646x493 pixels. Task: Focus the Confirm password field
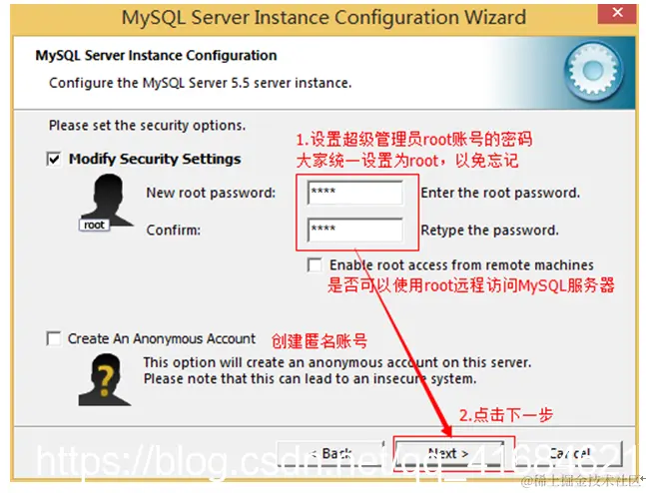(x=355, y=230)
